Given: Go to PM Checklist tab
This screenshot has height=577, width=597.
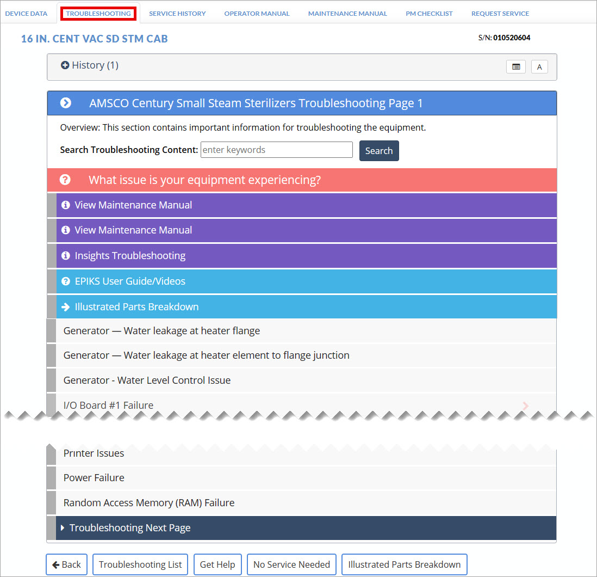Looking at the screenshot, I should click(429, 14).
